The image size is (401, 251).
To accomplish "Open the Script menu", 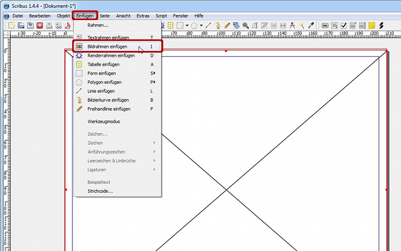I will (161, 16).
